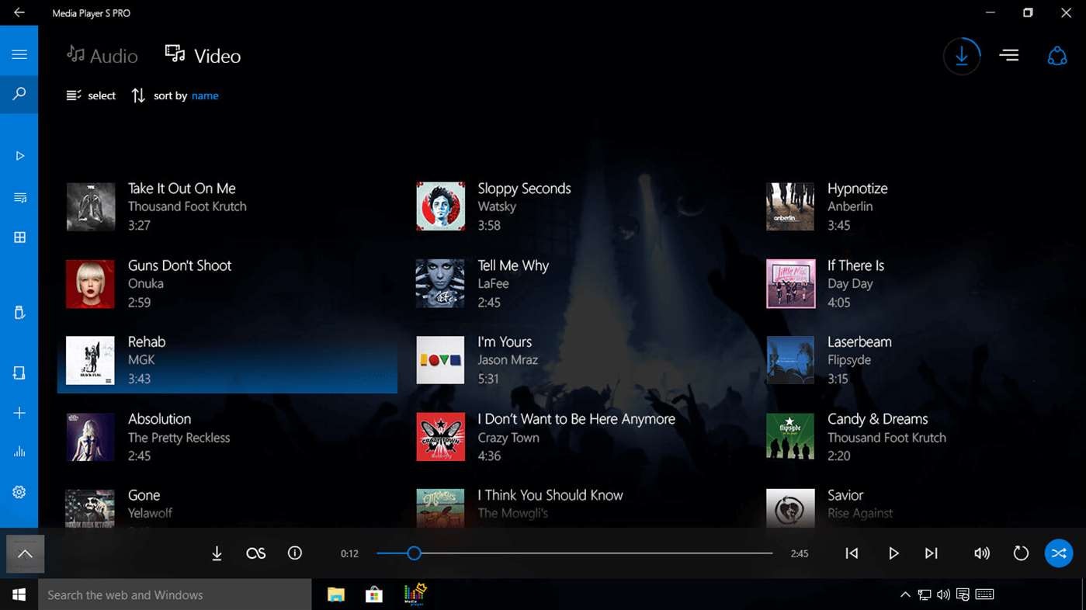
Task: Show hidden tray icons chevron
Action: click(x=905, y=594)
